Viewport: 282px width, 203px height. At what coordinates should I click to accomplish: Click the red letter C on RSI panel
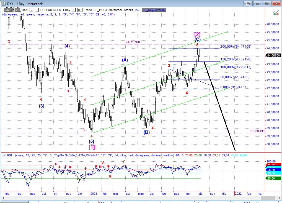tap(124, 162)
